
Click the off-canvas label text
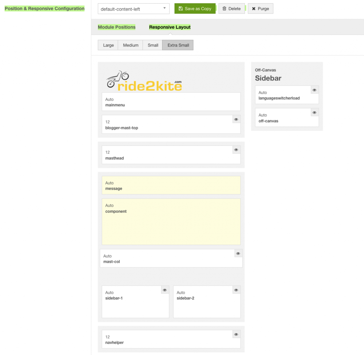tap(268, 121)
